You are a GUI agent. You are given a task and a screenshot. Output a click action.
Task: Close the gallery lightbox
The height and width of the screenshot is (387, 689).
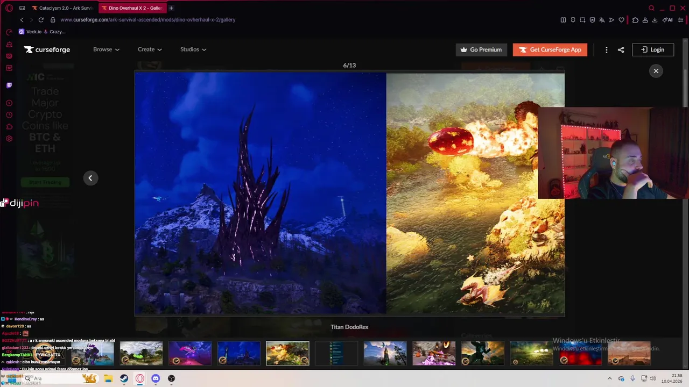tap(656, 71)
